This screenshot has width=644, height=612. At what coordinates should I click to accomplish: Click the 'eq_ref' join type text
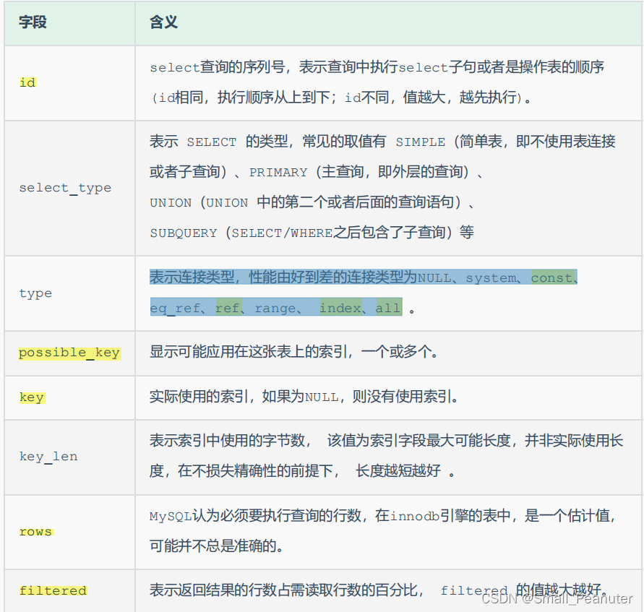175,309
